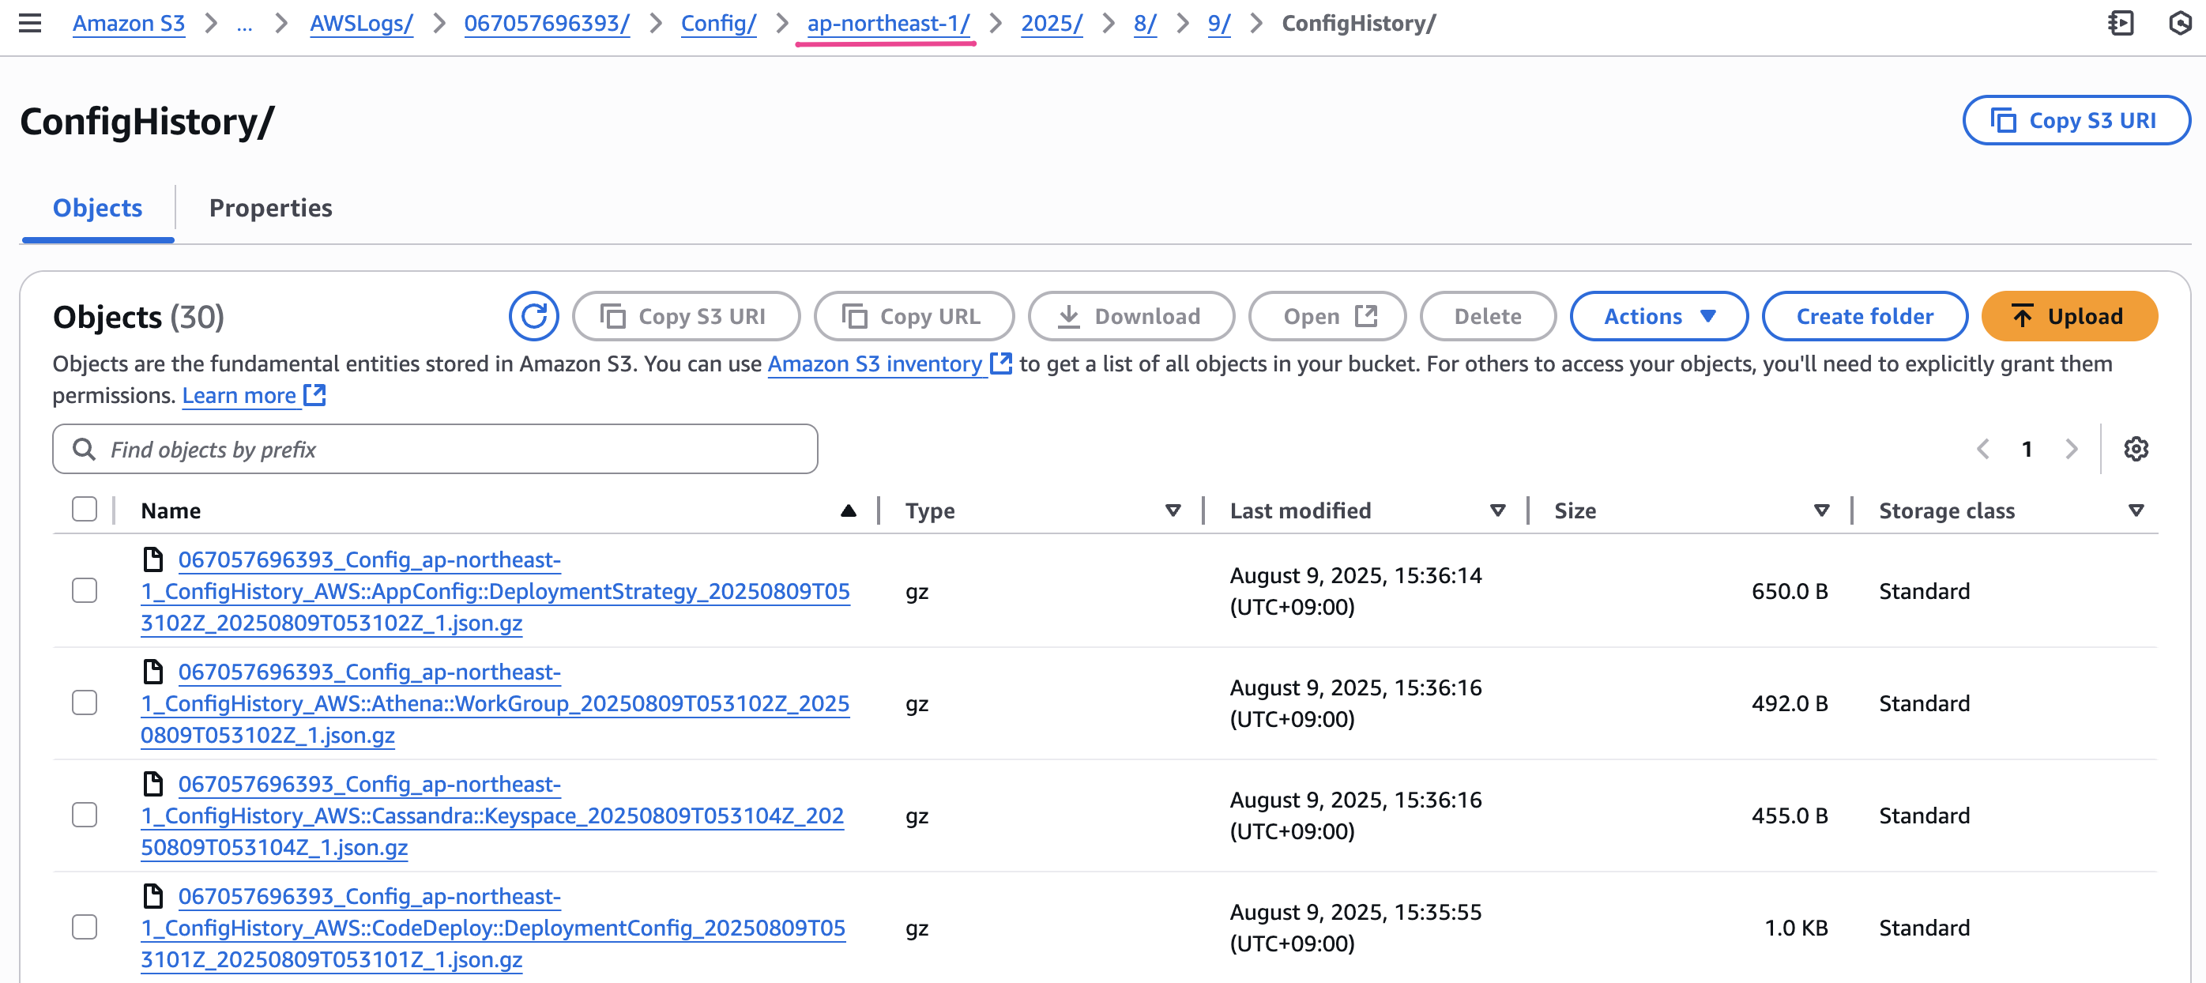This screenshot has height=983, width=2206.
Task: Click Type column sort arrow
Action: 1173,510
